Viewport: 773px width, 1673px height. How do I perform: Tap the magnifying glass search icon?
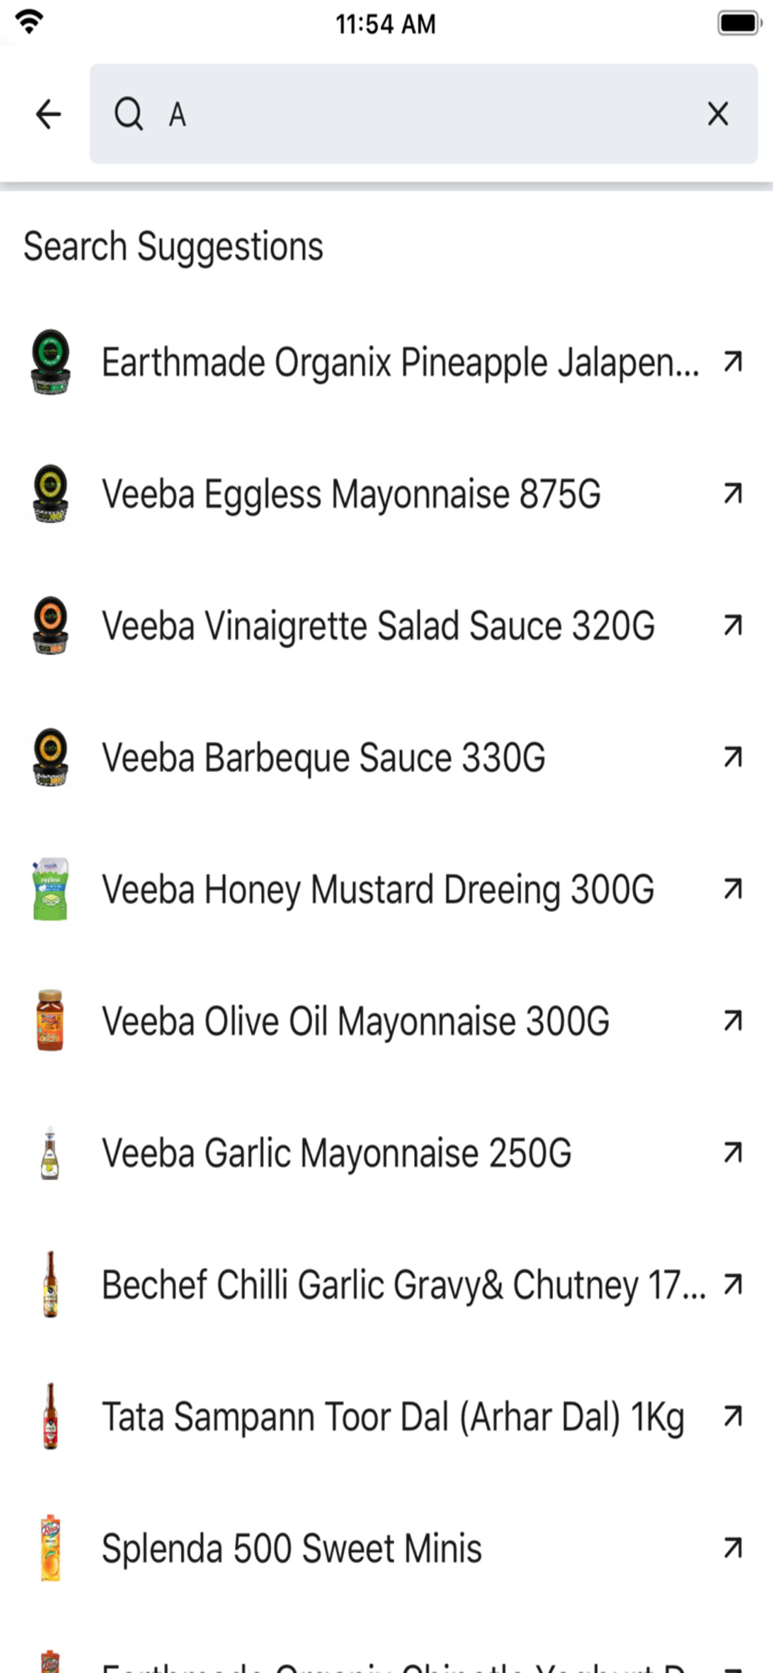[x=129, y=114]
